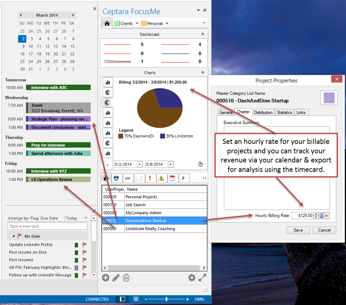The width and height of the screenshot is (346, 305).
Task: Click the add project plus icon
Action: [105, 278]
